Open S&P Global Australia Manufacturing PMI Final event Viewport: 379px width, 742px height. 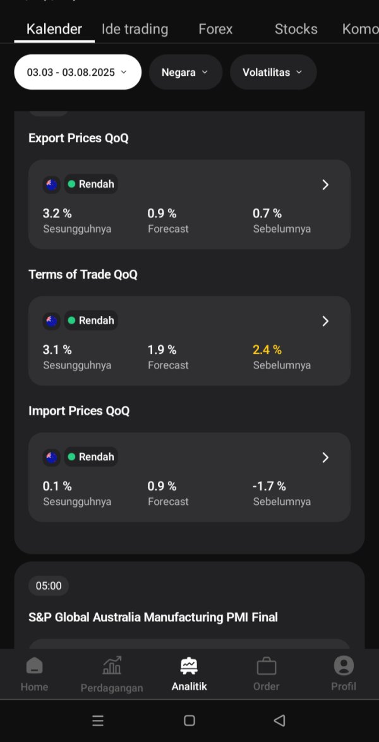point(153,617)
